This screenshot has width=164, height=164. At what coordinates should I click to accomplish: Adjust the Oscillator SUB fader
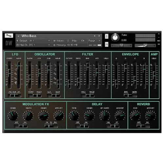click(x=49, y=70)
